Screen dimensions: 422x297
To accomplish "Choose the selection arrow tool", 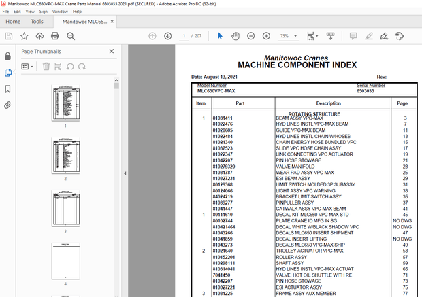I will [x=220, y=36].
